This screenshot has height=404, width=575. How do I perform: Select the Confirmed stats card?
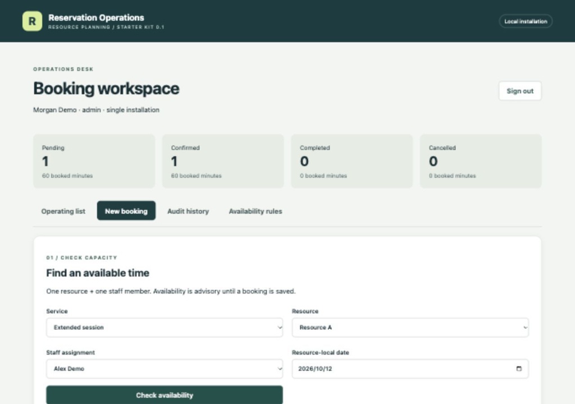tap(223, 161)
